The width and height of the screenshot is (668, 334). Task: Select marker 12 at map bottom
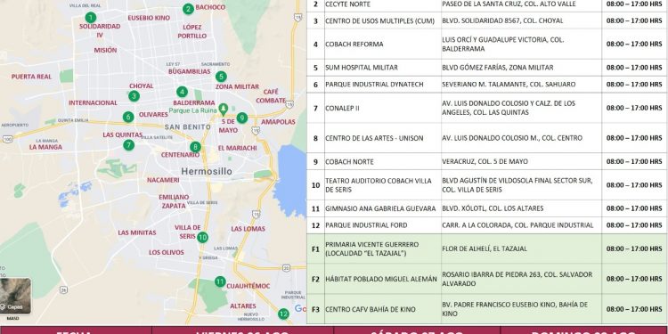click(283, 314)
